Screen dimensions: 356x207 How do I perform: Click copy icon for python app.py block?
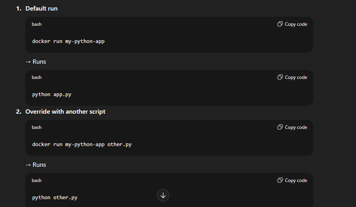tap(280, 77)
